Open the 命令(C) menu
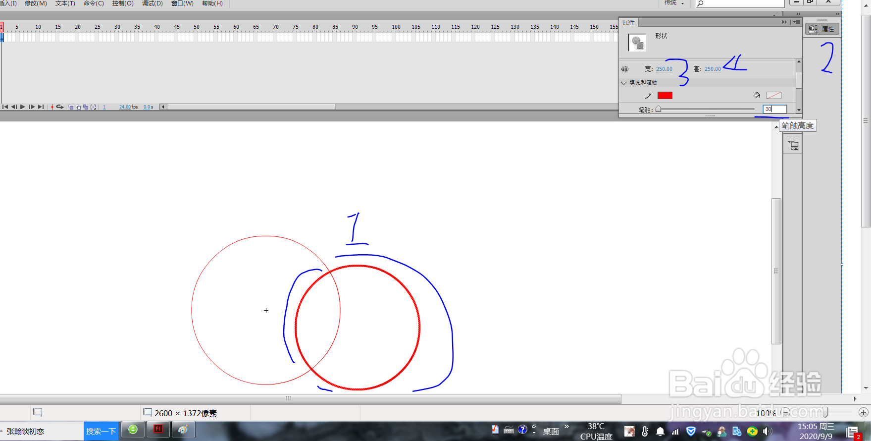The height and width of the screenshot is (441, 871). click(x=94, y=3)
